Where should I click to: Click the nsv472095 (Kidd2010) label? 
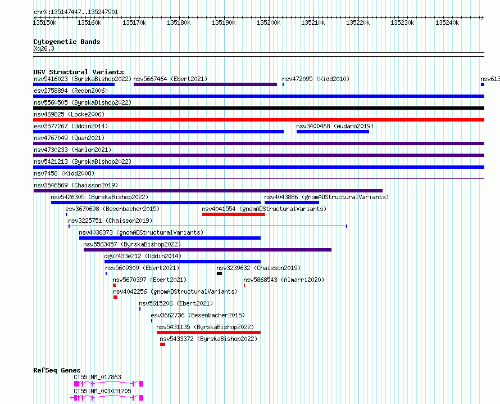click(316, 79)
